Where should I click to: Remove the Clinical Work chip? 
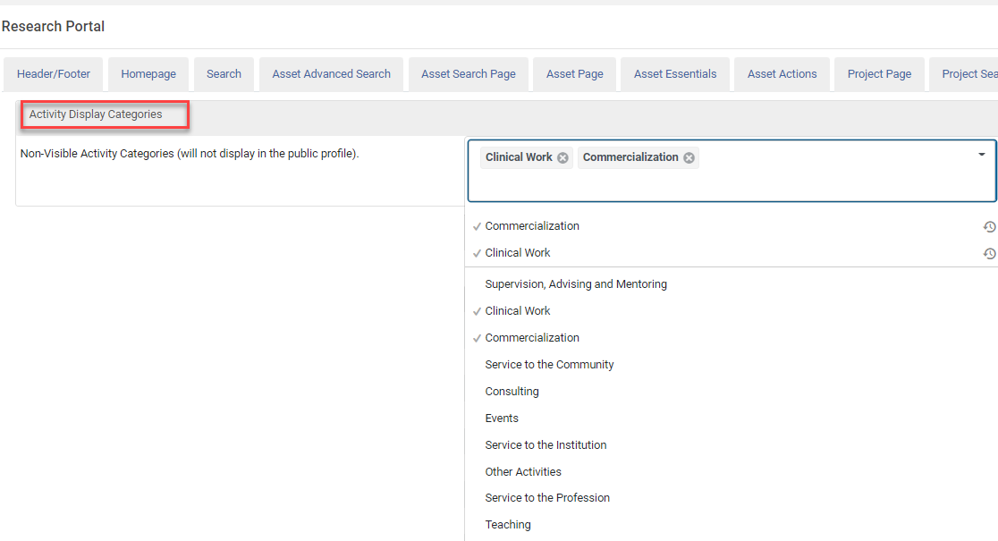click(562, 158)
